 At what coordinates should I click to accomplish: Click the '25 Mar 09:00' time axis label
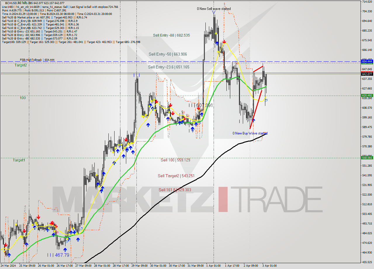coord(27,266)
